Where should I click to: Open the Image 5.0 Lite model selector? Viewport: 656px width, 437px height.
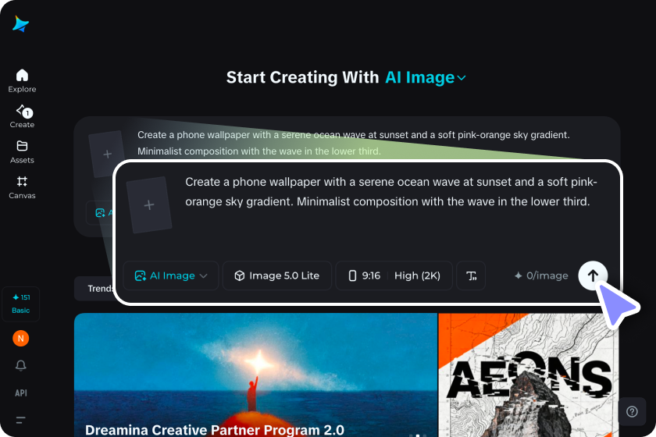[x=277, y=275]
